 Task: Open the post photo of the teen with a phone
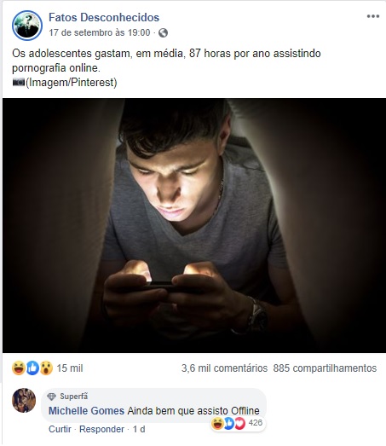(x=194, y=225)
